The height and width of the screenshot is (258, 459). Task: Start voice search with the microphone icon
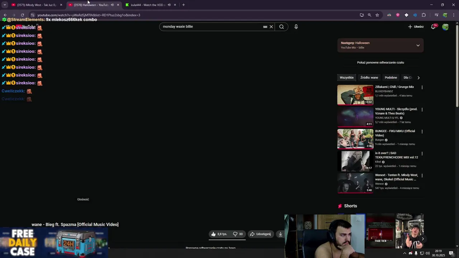pos(296,27)
